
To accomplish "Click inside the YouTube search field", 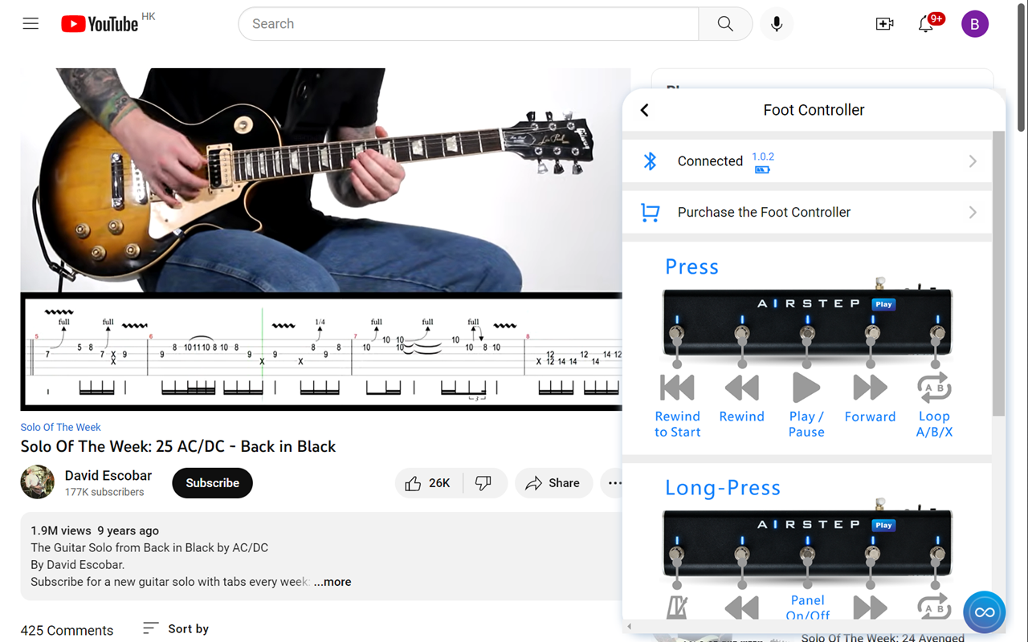I will (x=468, y=23).
